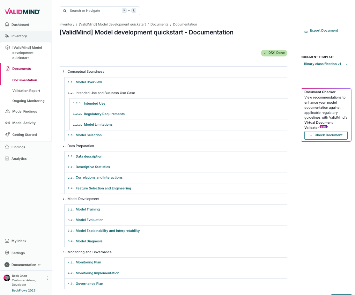Click the Model Activity sidebar icon
This screenshot has width=355, height=295.
point(7,123)
